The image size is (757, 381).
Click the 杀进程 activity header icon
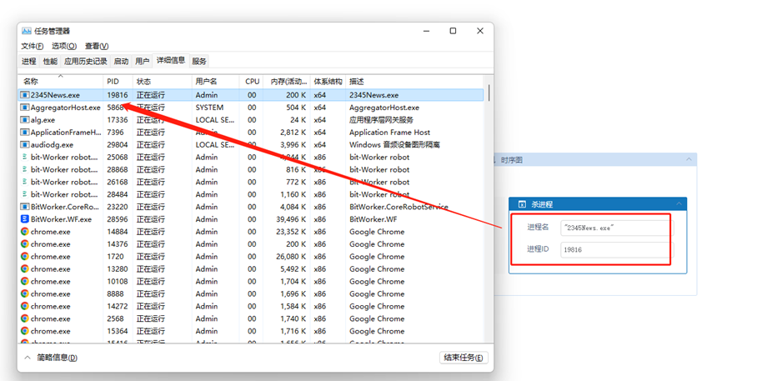pyautogui.click(x=522, y=204)
